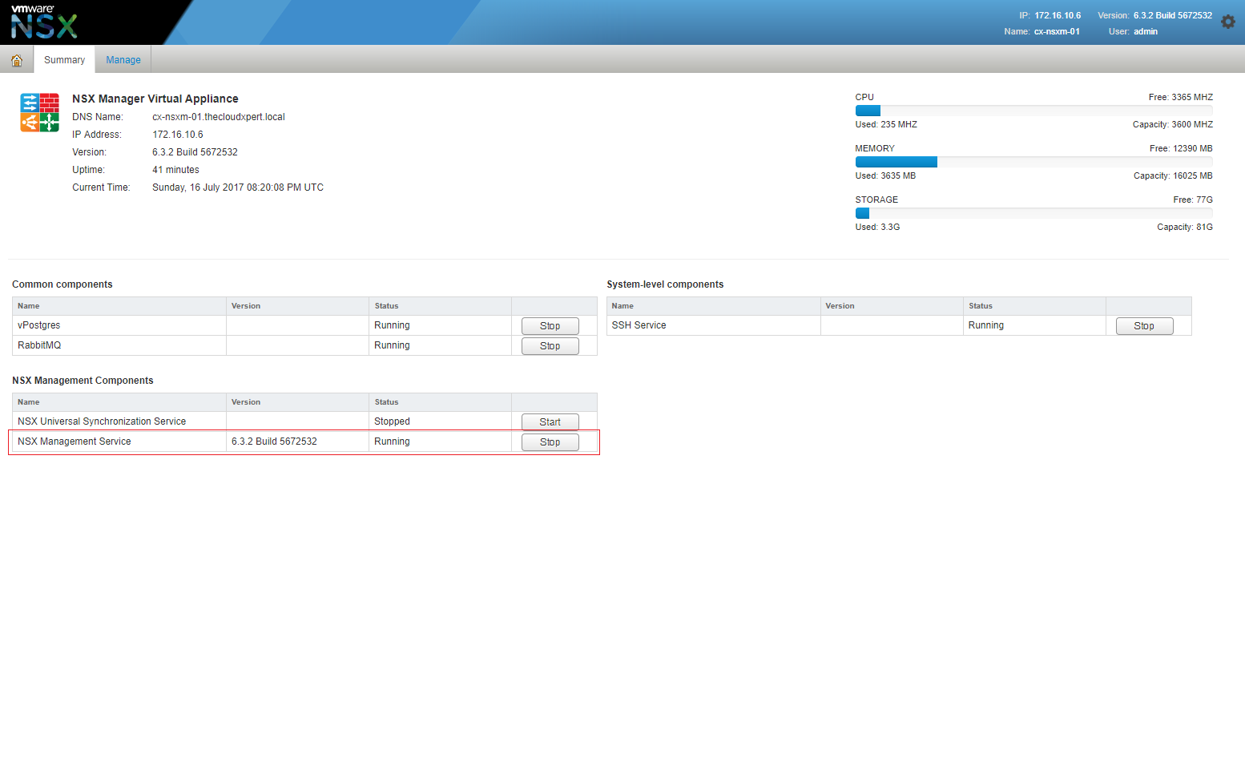Click Version header in NSX Management Components
Screen dimensions: 1245x758
(x=246, y=402)
